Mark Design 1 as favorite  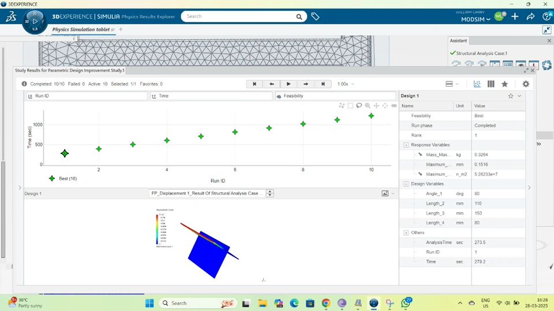pos(511,96)
